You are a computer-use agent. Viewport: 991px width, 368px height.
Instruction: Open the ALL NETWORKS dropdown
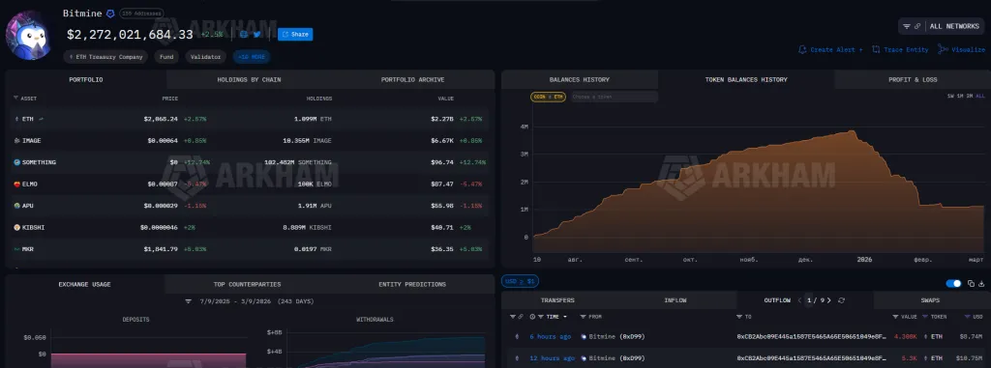954,26
